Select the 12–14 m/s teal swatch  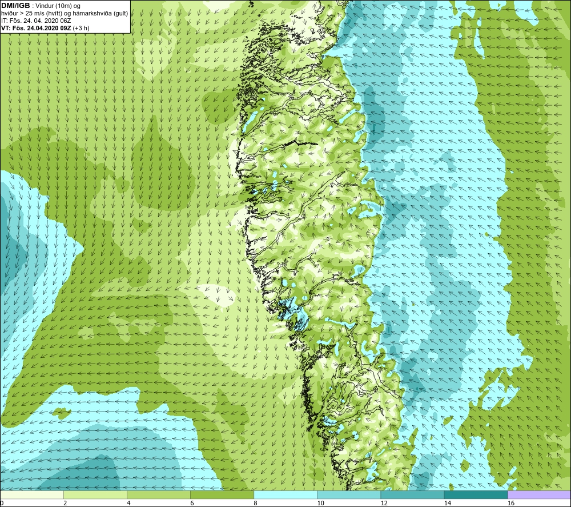(x=412, y=494)
